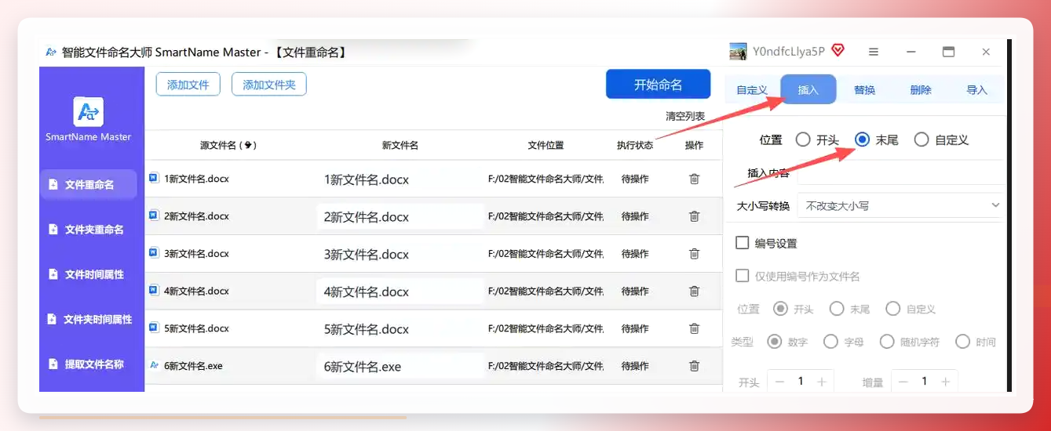Click the Word icon of 3新文件名.docx
Image resolution: width=1051 pixels, height=431 pixels.
point(154,253)
